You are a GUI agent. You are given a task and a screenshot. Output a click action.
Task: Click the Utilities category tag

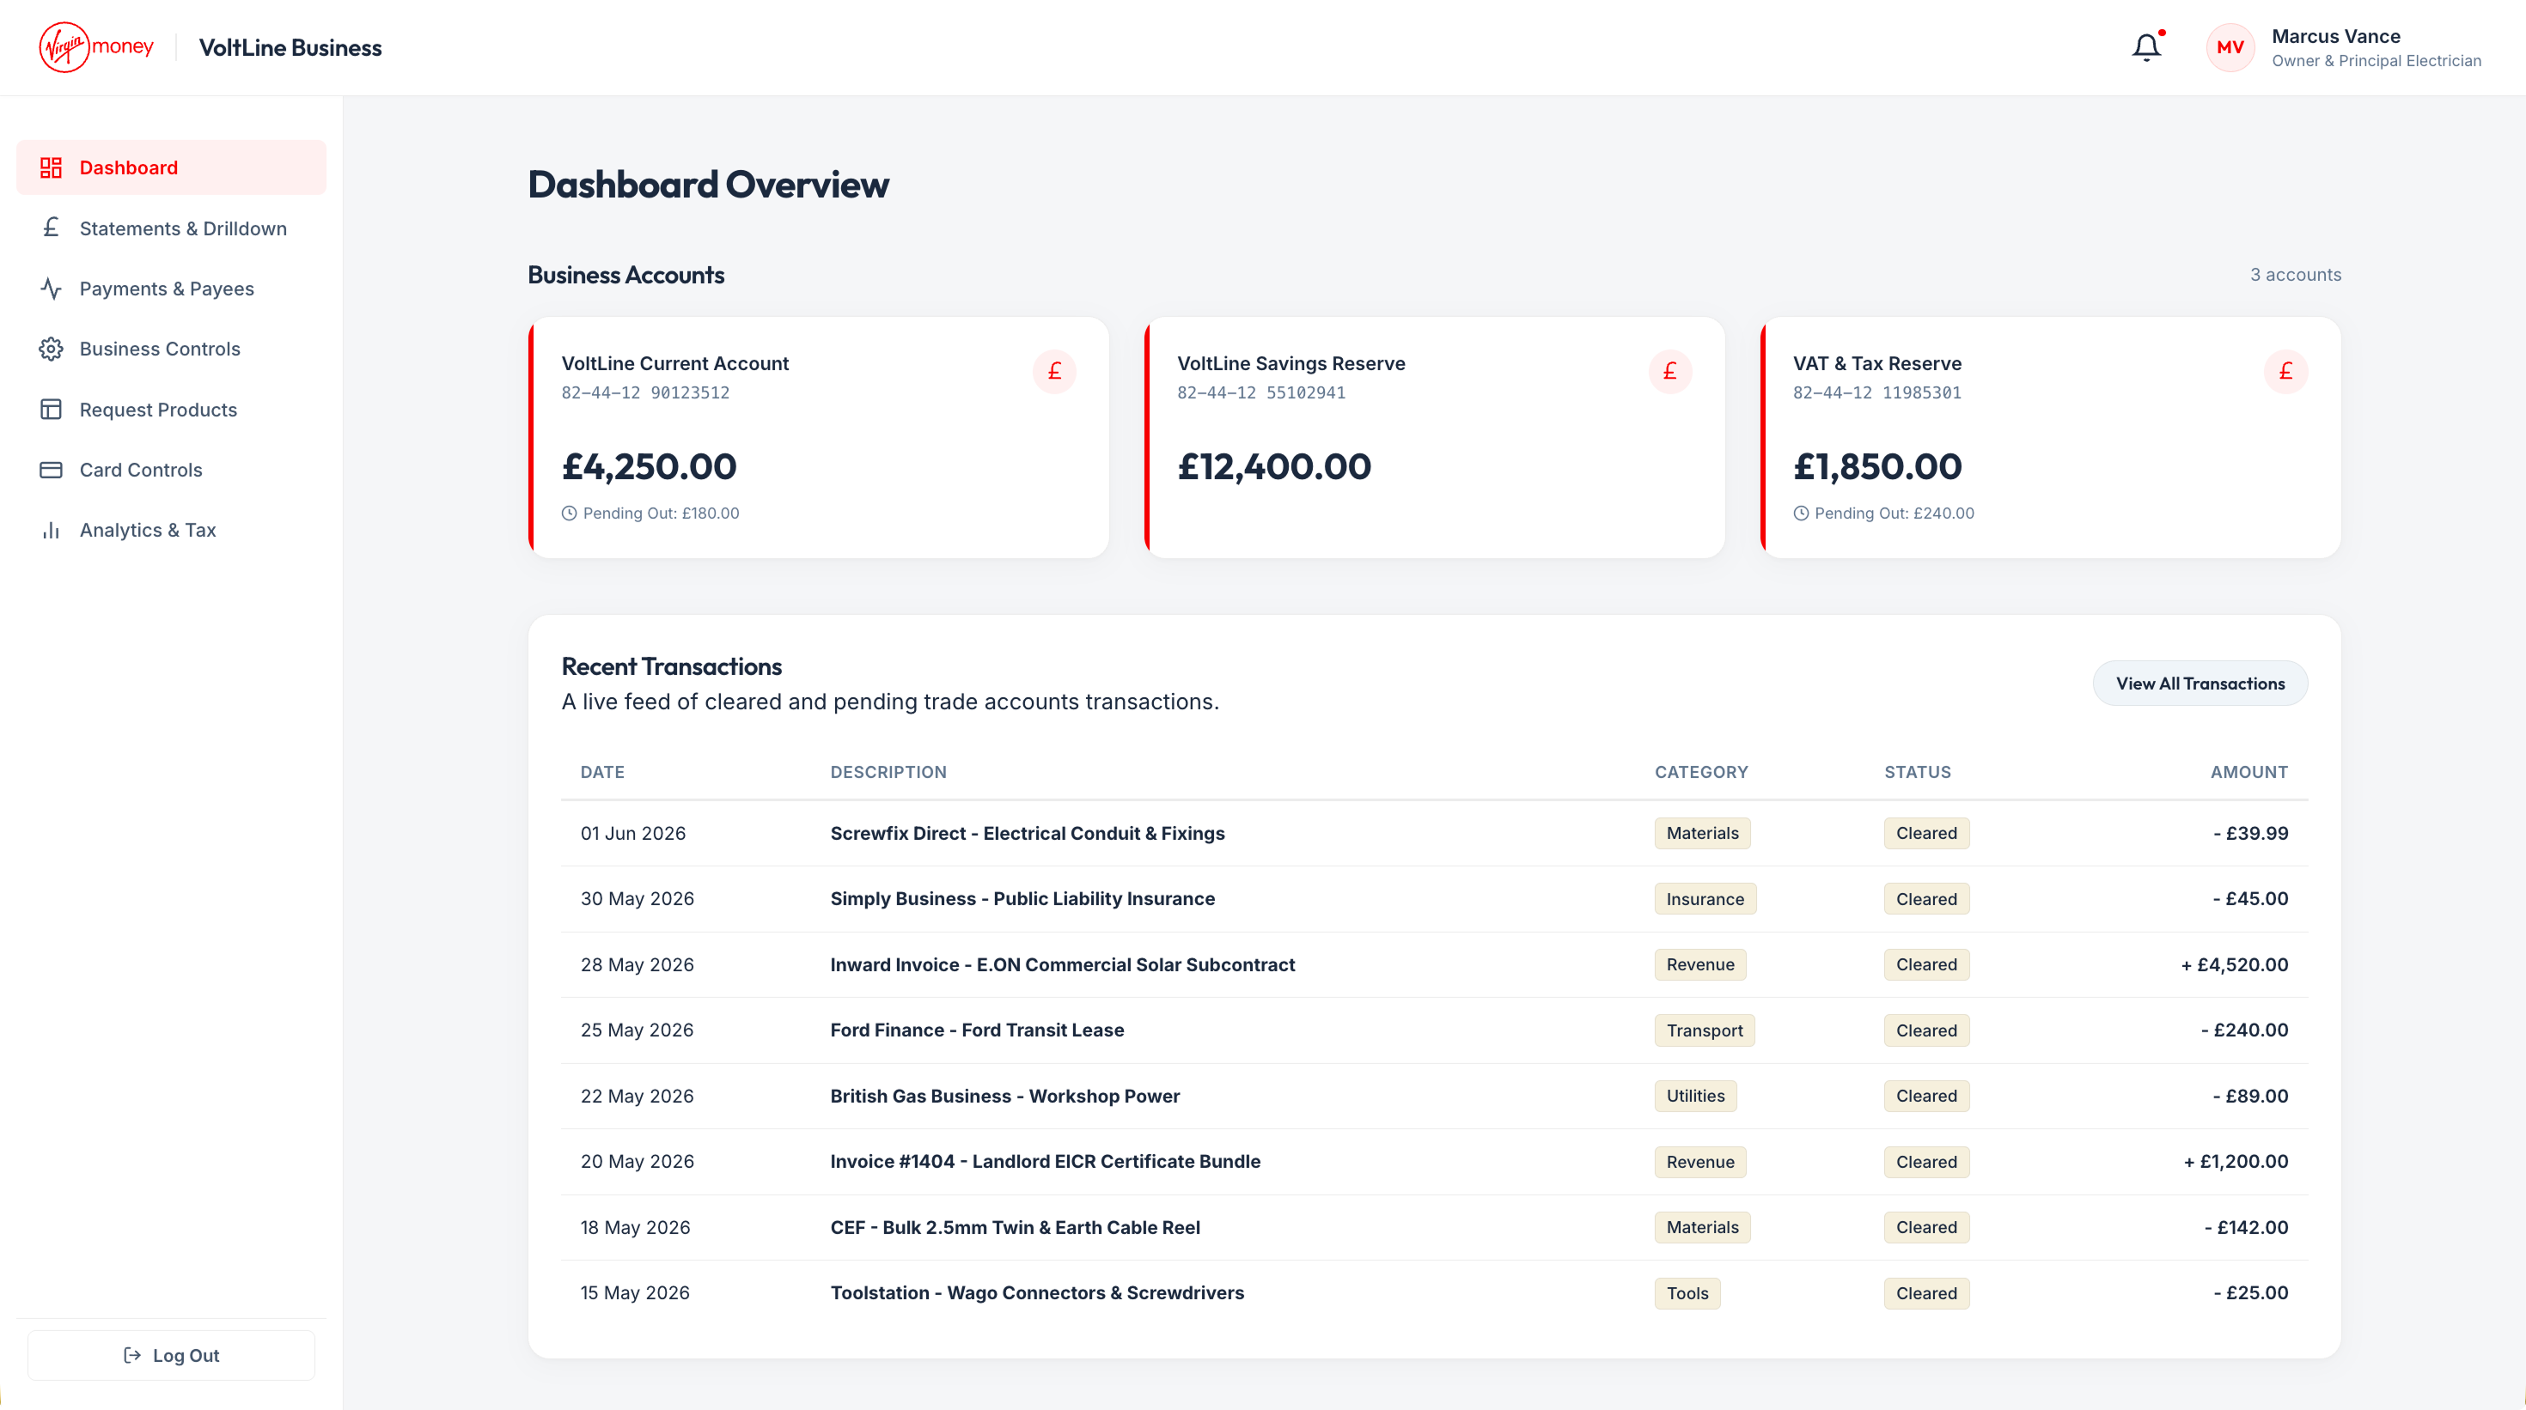coord(1695,1096)
